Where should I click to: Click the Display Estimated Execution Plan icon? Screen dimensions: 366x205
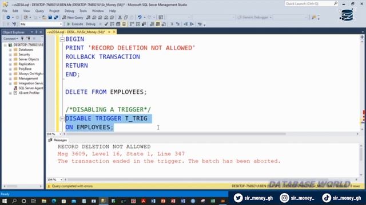(112, 24)
